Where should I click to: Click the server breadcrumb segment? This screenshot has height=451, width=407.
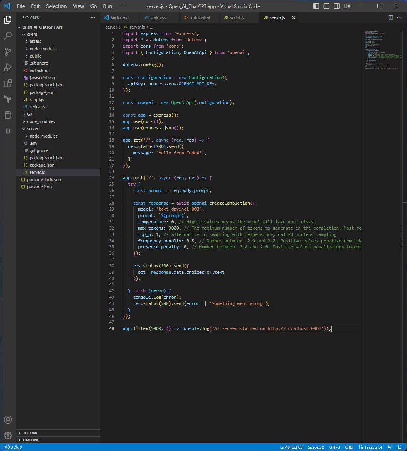coord(111,27)
